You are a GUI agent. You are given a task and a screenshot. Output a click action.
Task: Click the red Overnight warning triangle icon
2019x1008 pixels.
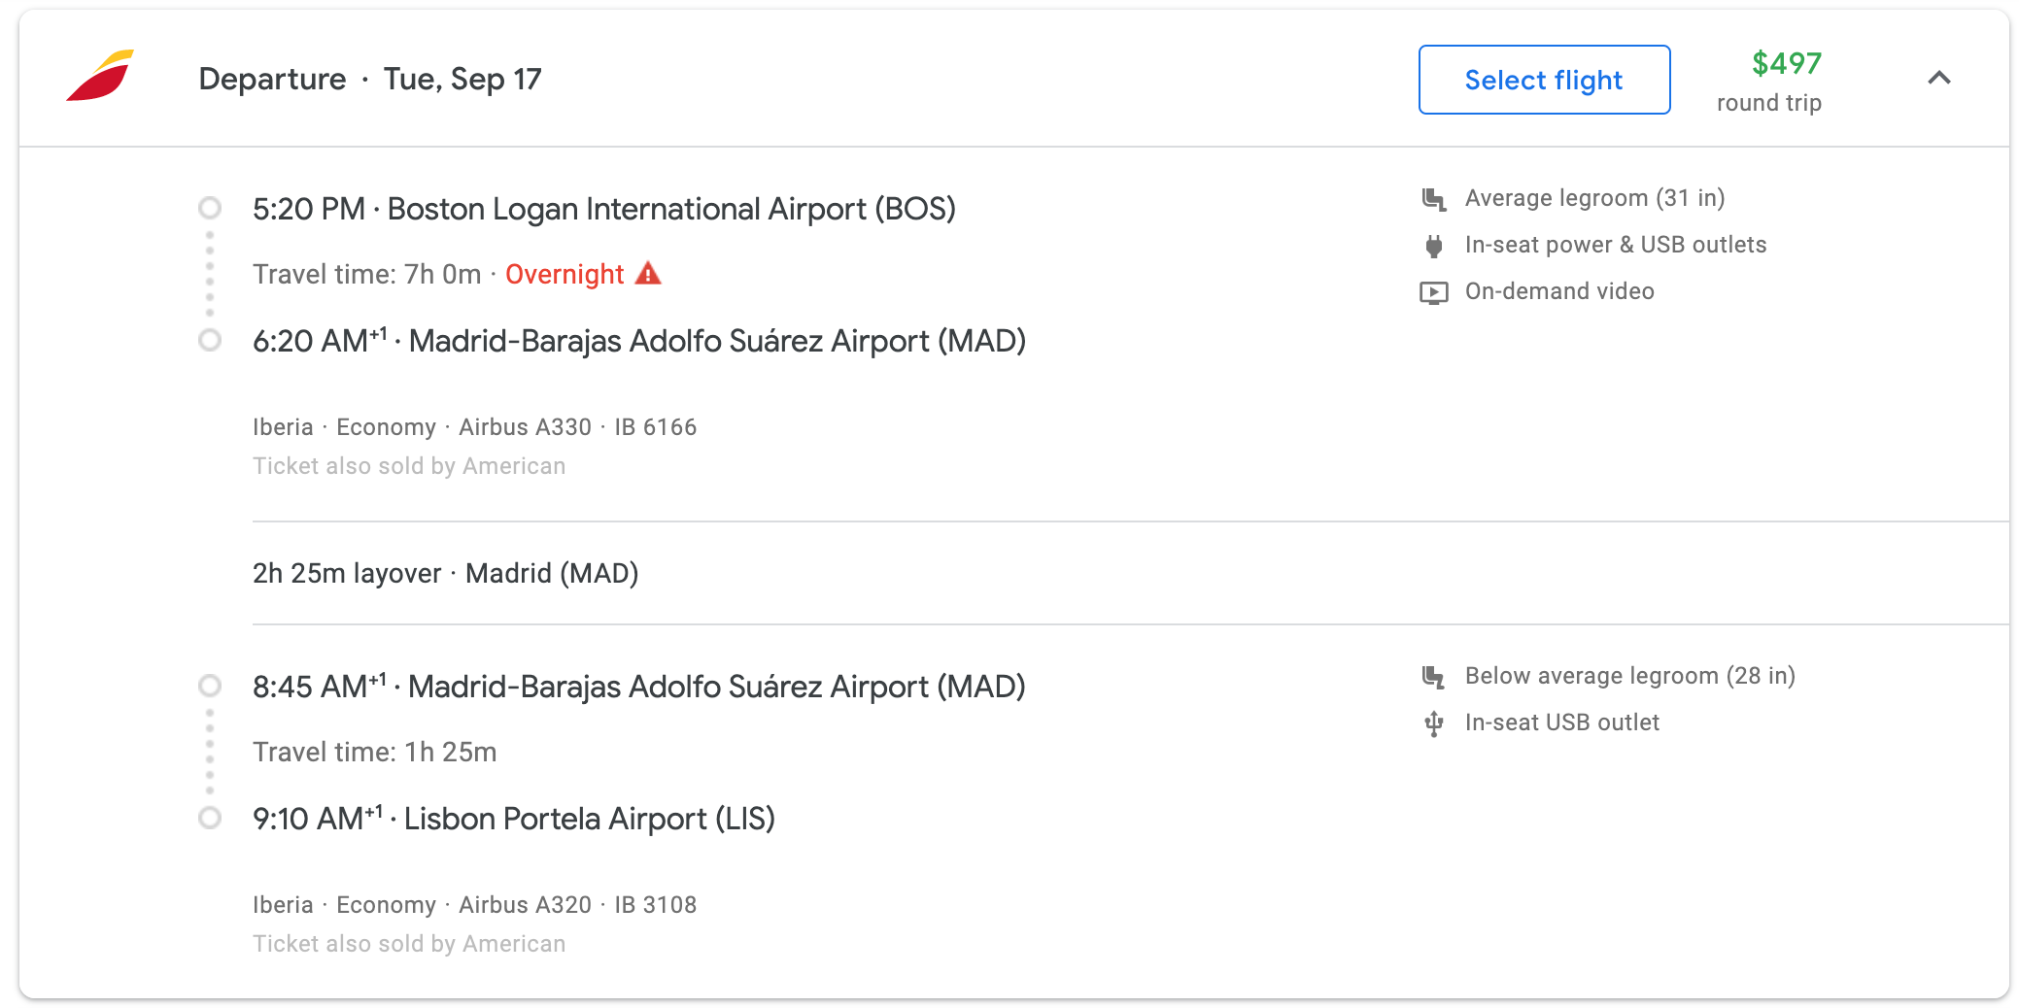coord(648,274)
